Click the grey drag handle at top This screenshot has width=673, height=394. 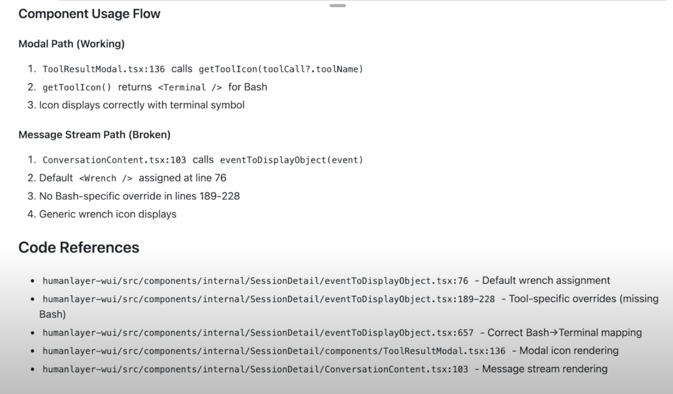point(338,6)
